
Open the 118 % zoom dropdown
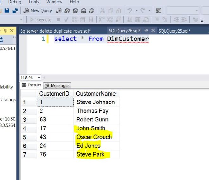39,78
